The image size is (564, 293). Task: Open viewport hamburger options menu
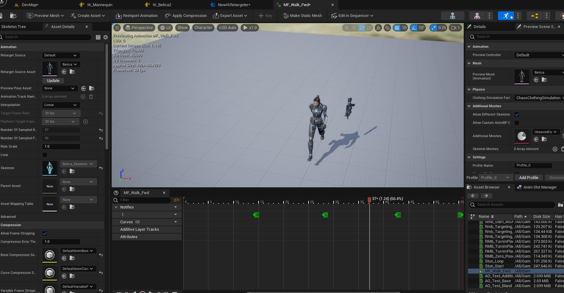click(117, 28)
